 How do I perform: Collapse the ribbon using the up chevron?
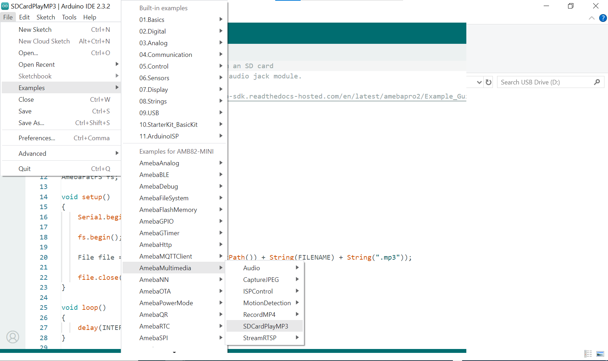(591, 18)
